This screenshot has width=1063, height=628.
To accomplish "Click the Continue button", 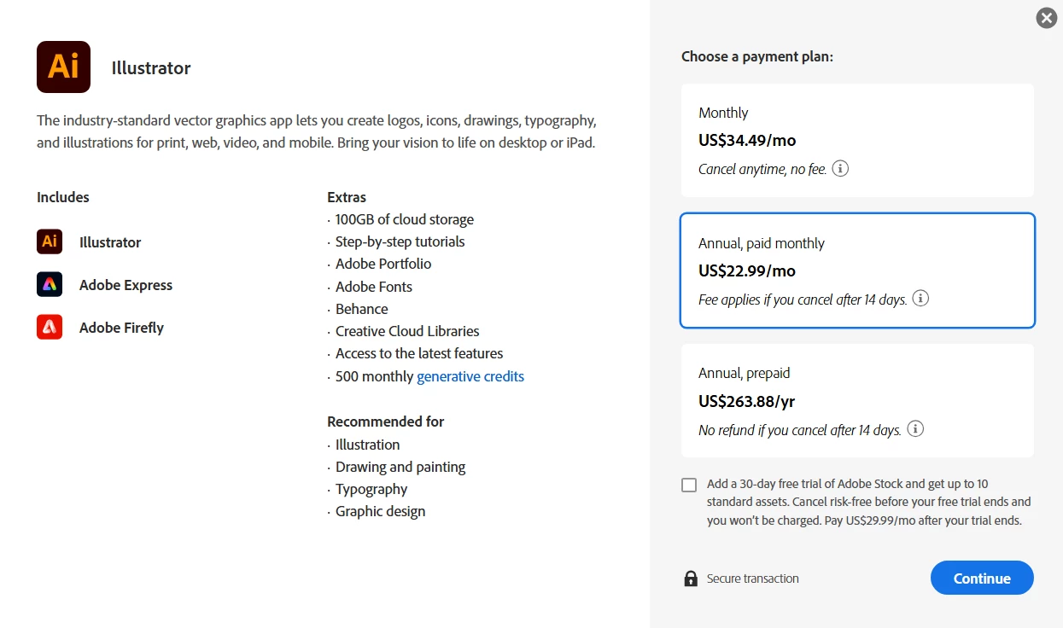I will coord(982,578).
